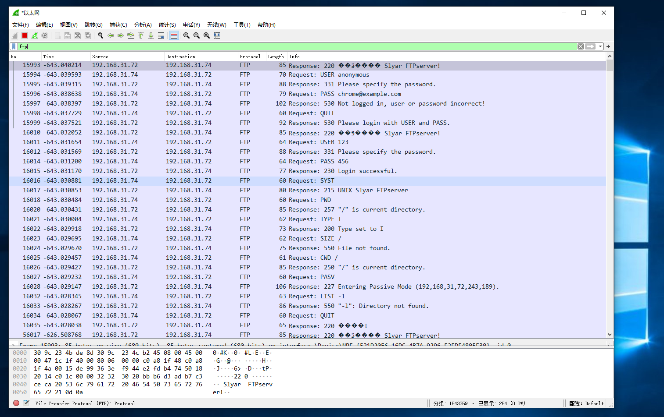Reset text to normal size icon
Viewport: 664px width, 417px height.
[x=207, y=35]
